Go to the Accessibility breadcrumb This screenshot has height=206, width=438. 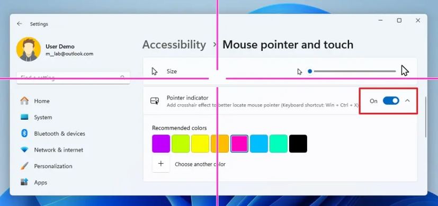174,44
